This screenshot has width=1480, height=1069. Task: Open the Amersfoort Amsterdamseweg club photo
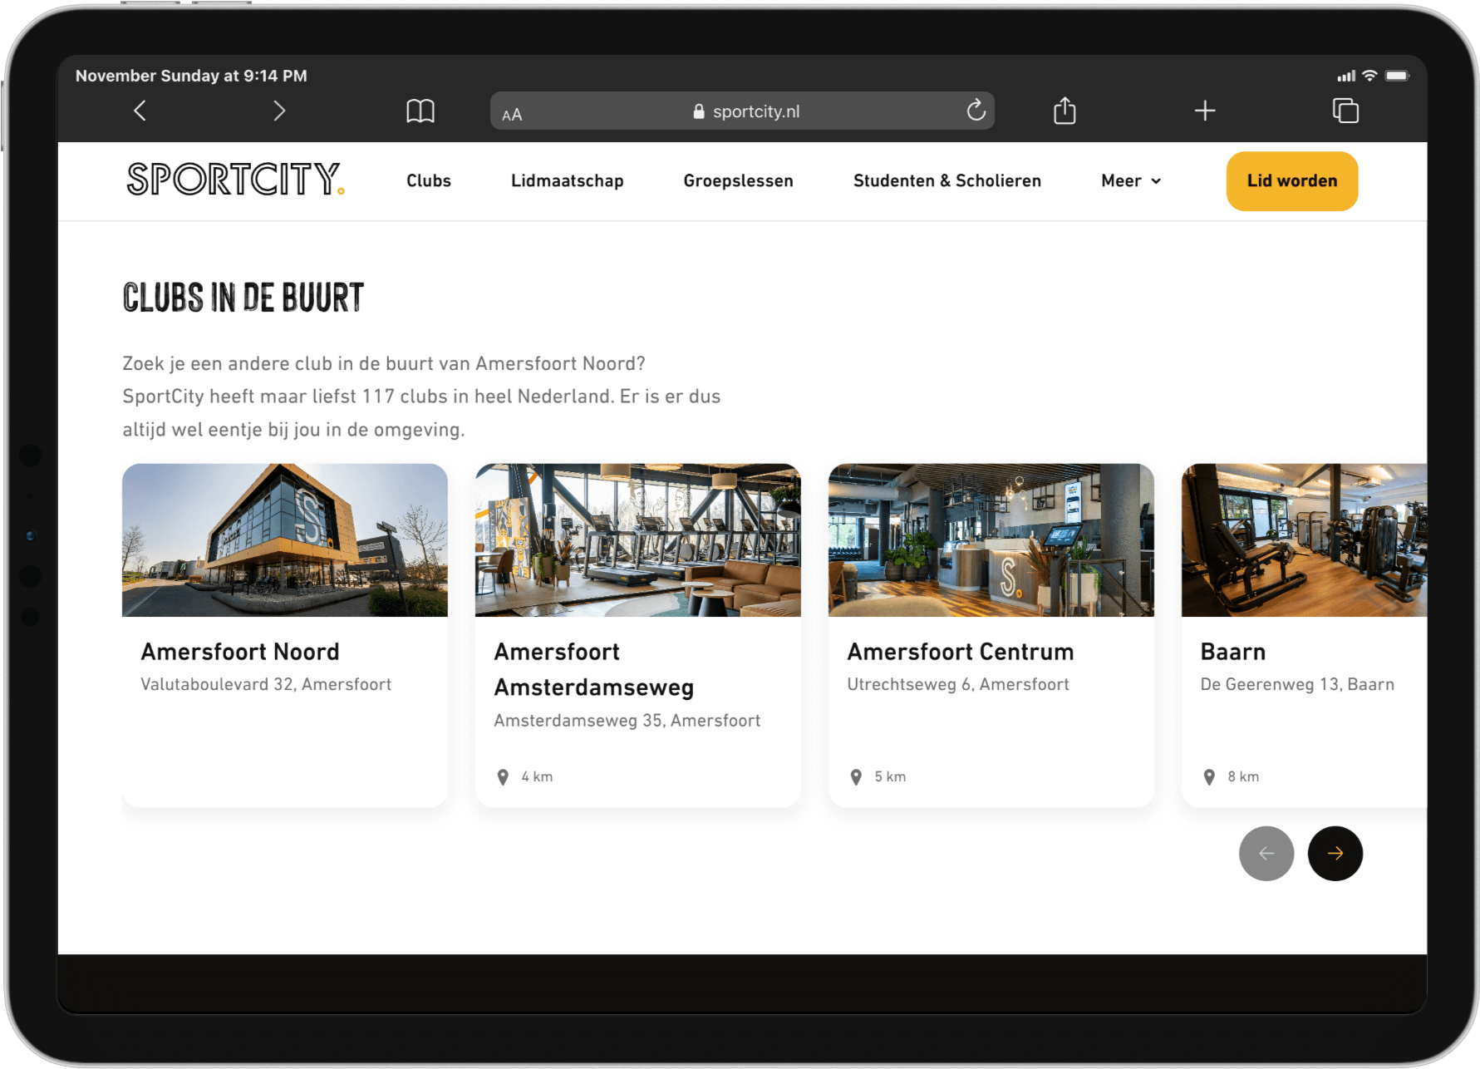coord(638,540)
